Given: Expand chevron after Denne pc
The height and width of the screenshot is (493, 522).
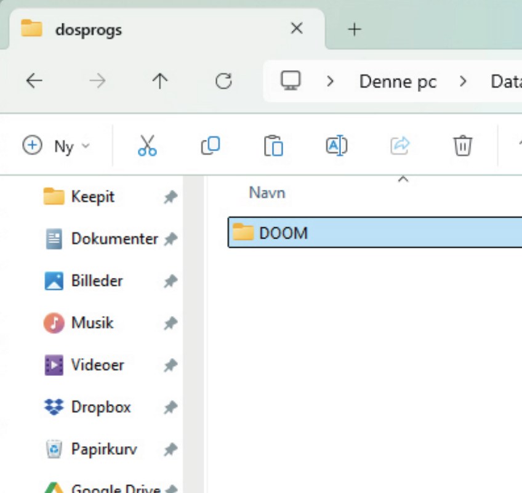Looking at the screenshot, I should click(463, 81).
